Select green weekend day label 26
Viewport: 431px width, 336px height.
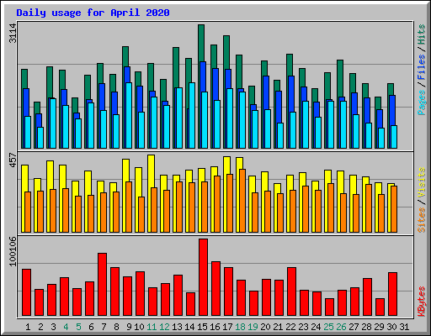[x=341, y=327]
